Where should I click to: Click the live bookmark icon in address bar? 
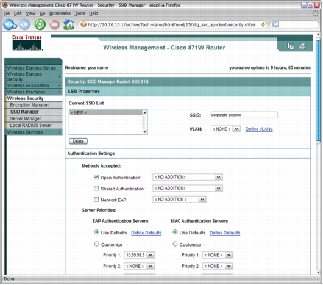coord(263,25)
